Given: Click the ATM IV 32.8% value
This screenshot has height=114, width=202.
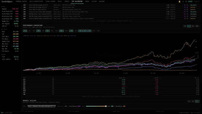Looking at the screenshot, I should 17,26.
